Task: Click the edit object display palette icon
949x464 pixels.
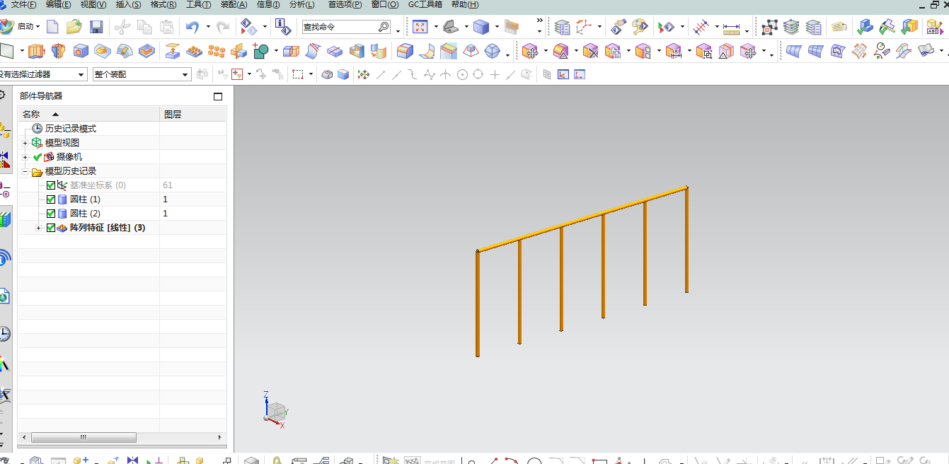Action: (x=640, y=27)
